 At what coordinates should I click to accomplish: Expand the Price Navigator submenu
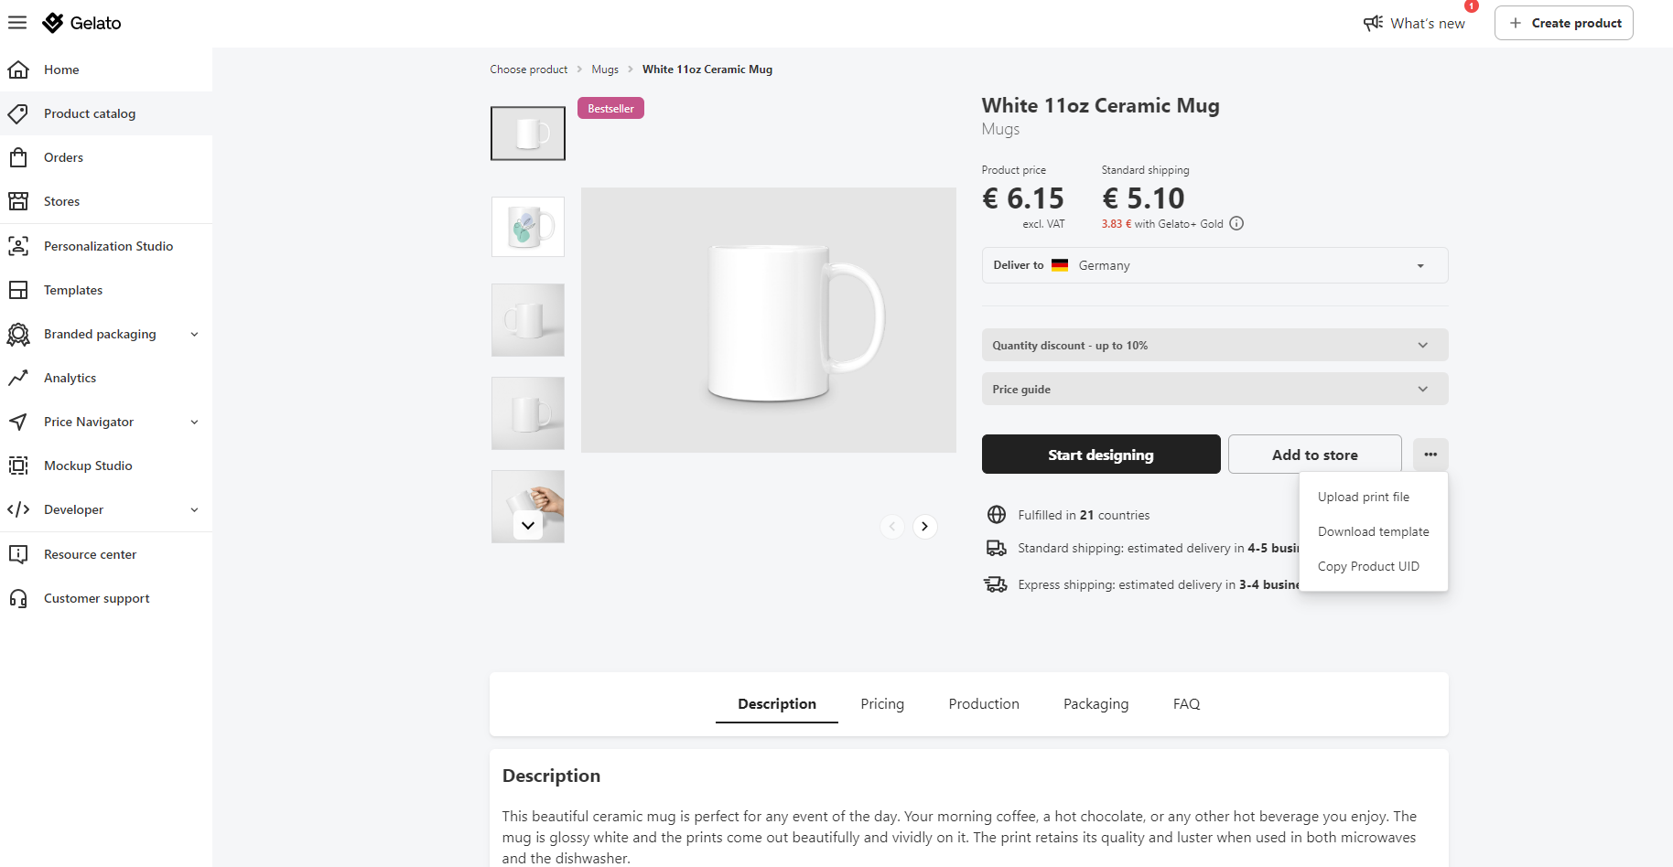tap(194, 422)
